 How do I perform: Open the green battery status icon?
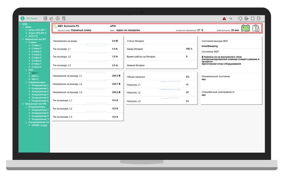(x=246, y=28)
